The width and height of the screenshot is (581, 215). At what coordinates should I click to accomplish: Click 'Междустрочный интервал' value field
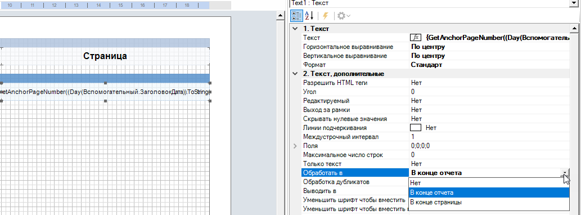(489, 137)
